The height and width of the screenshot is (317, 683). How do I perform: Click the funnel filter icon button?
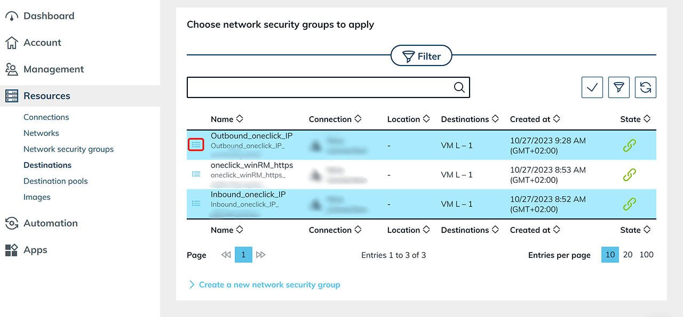pyautogui.click(x=619, y=88)
